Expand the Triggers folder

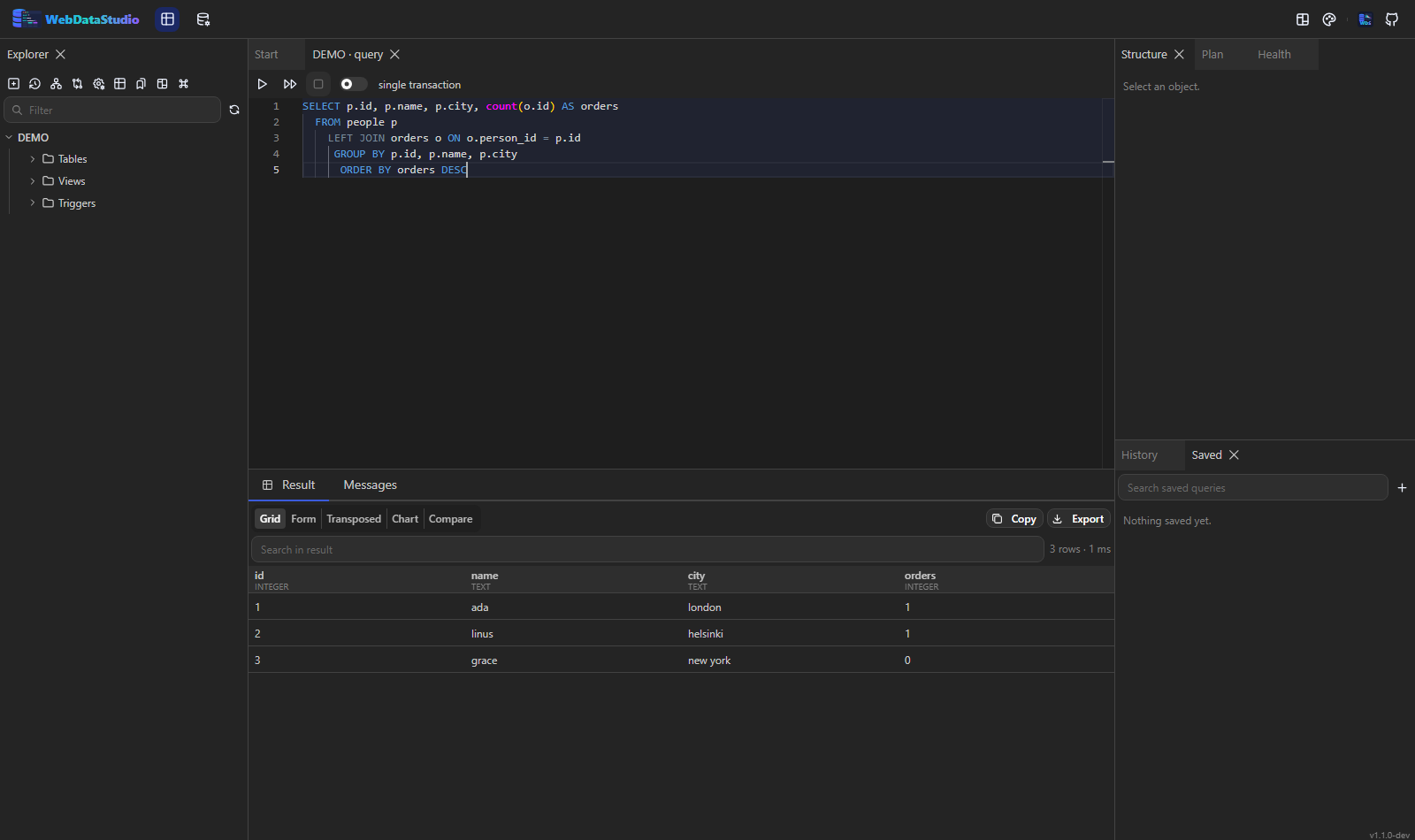(33, 203)
